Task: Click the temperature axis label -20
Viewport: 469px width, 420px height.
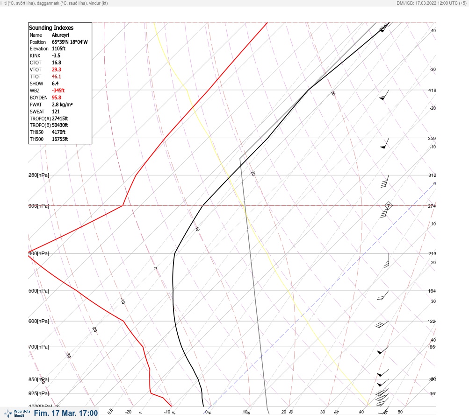Action: tap(128, 412)
